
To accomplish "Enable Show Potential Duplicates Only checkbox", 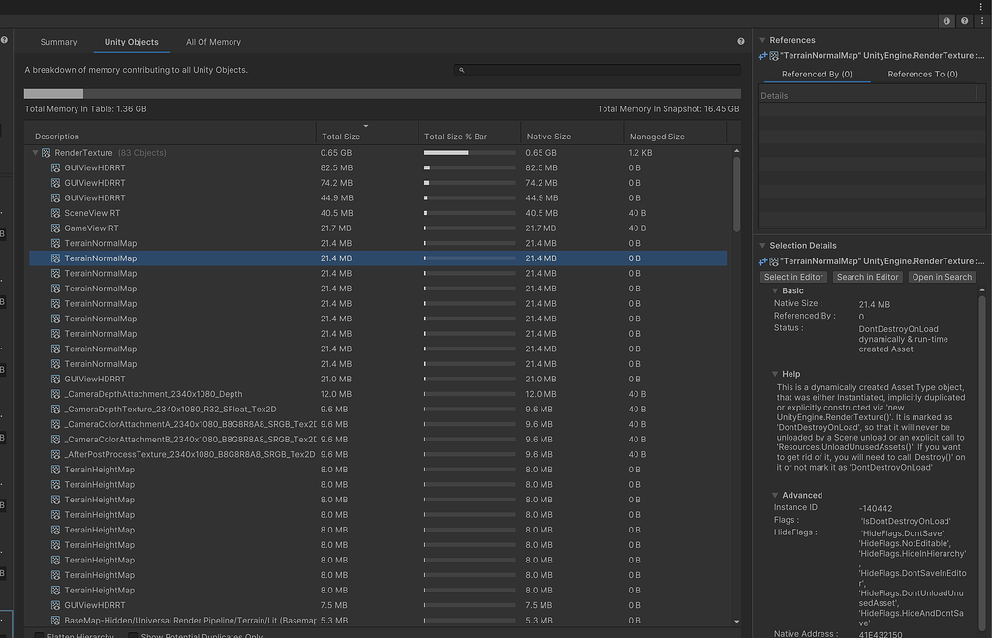I will 133,635.
